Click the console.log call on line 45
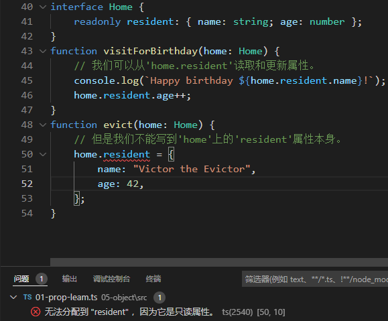The width and height of the screenshot is (388, 321). pyautogui.click(x=230, y=81)
